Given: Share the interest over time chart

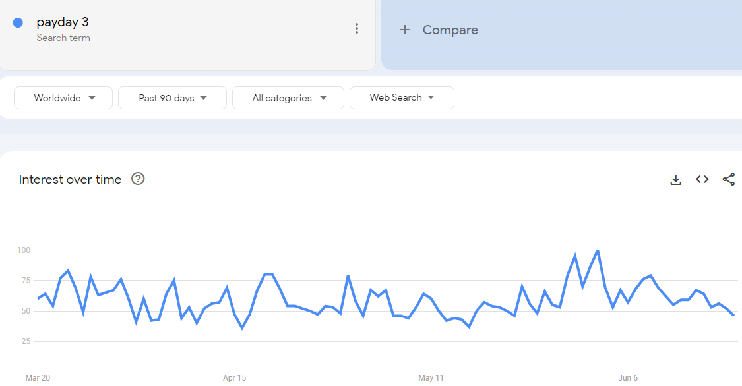Looking at the screenshot, I should coord(729,179).
